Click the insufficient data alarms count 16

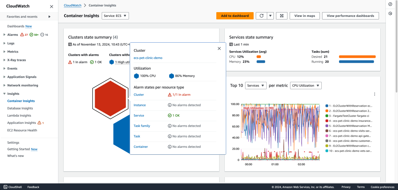tap(44, 35)
